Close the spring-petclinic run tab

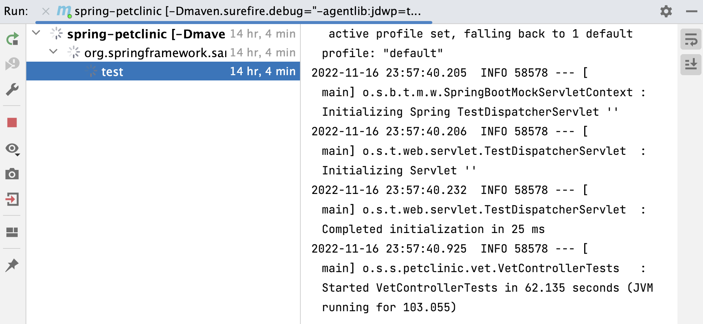pyautogui.click(x=46, y=11)
